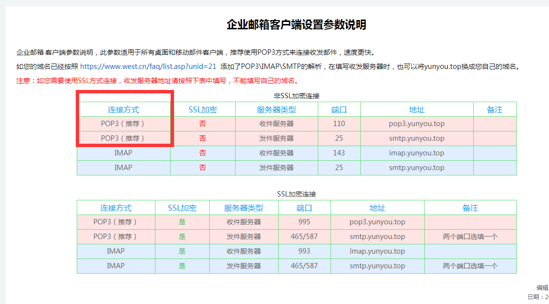Click 端口 header in SSL table

(304, 208)
